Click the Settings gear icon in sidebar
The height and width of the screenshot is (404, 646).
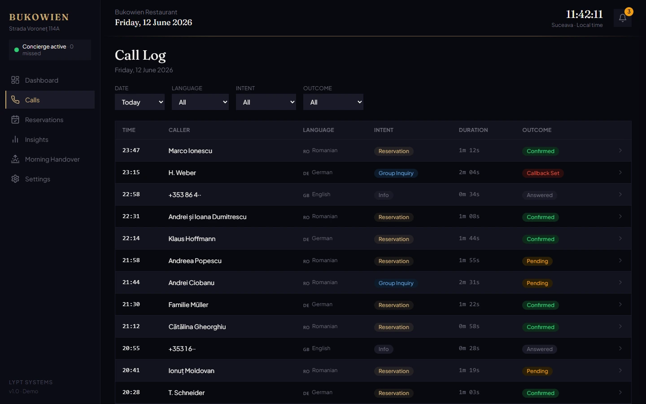[x=15, y=179]
